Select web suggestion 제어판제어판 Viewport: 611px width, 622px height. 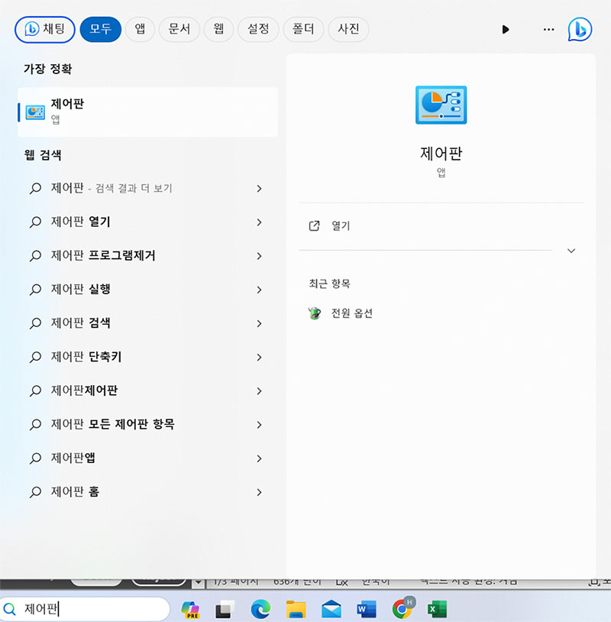tap(147, 390)
